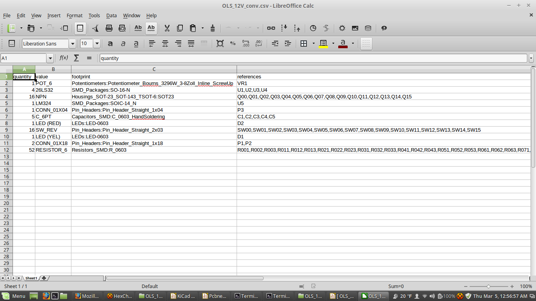Toggle AutoSpellcheck button
536x301 pixels.
151,28
